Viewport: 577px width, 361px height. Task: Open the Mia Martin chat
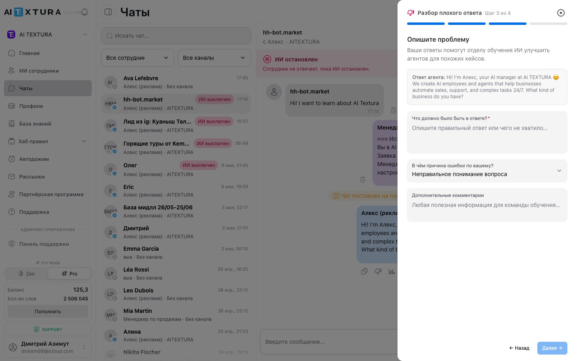[x=176, y=315]
